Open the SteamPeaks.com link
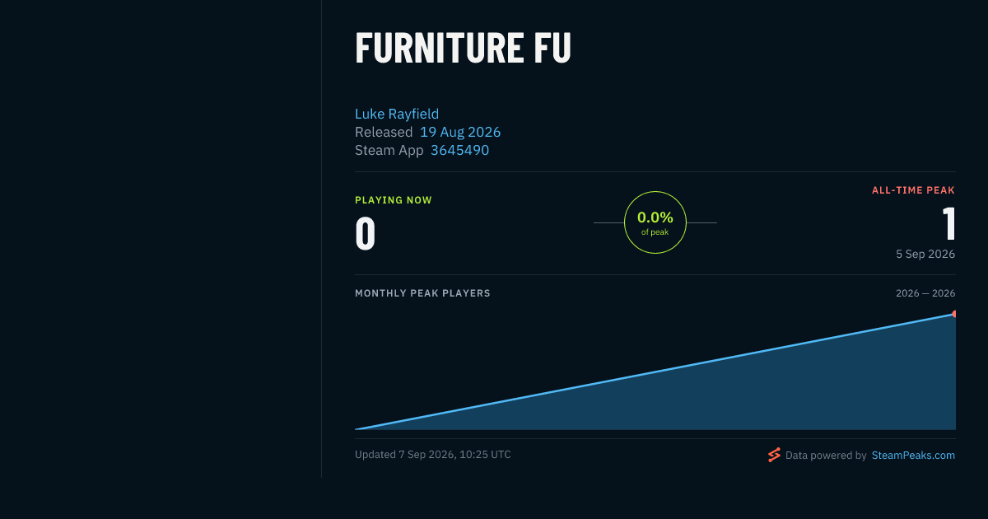Image resolution: width=988 pixels, height=519 pixels. coord(913,455)
